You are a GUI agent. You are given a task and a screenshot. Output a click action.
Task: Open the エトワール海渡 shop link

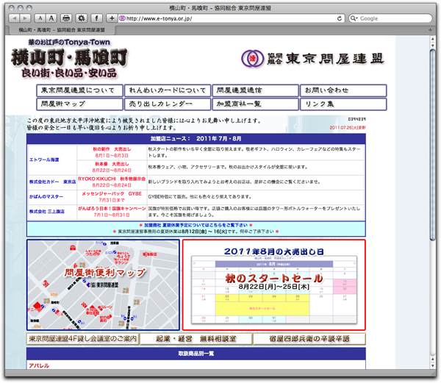point(44,160)
